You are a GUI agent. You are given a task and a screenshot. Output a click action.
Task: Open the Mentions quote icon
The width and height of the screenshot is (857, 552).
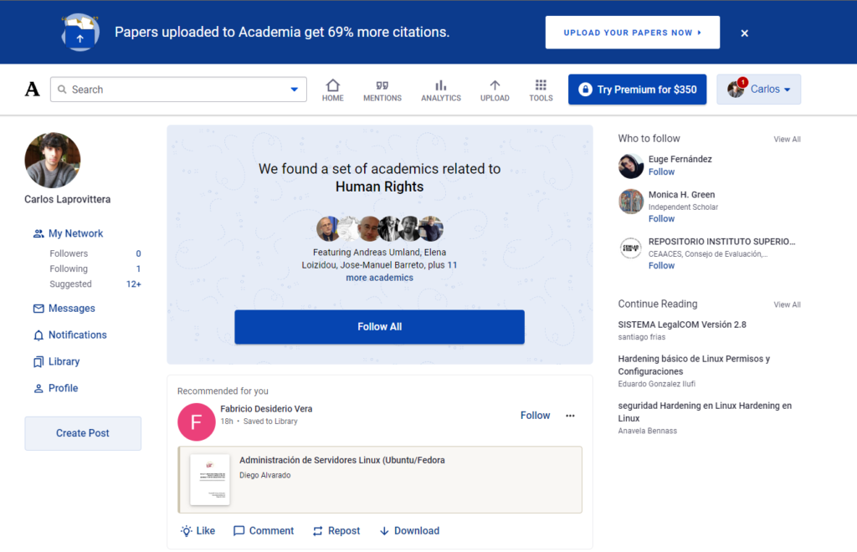tap(382, 85)
